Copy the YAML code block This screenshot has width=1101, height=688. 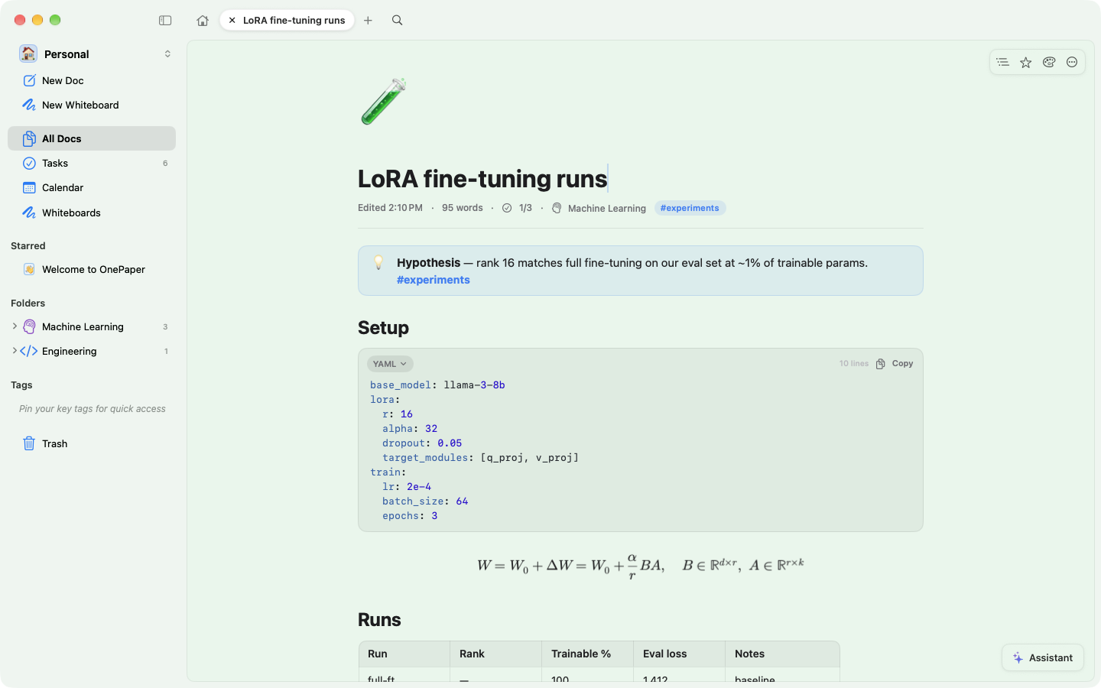click(895, 364)
